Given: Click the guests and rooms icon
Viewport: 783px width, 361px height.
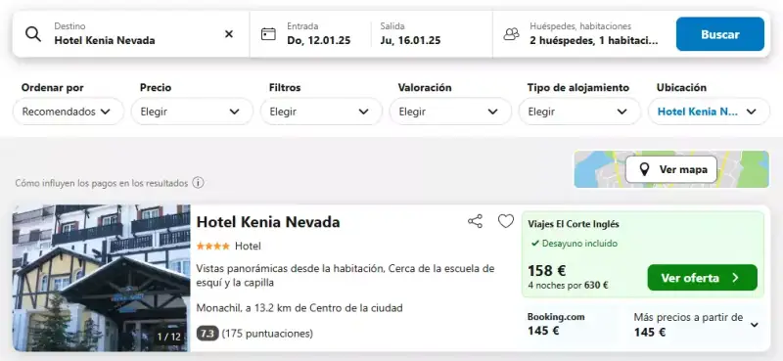Looking at the screenshot, I should pyautogui.click(x=511, y=34).
